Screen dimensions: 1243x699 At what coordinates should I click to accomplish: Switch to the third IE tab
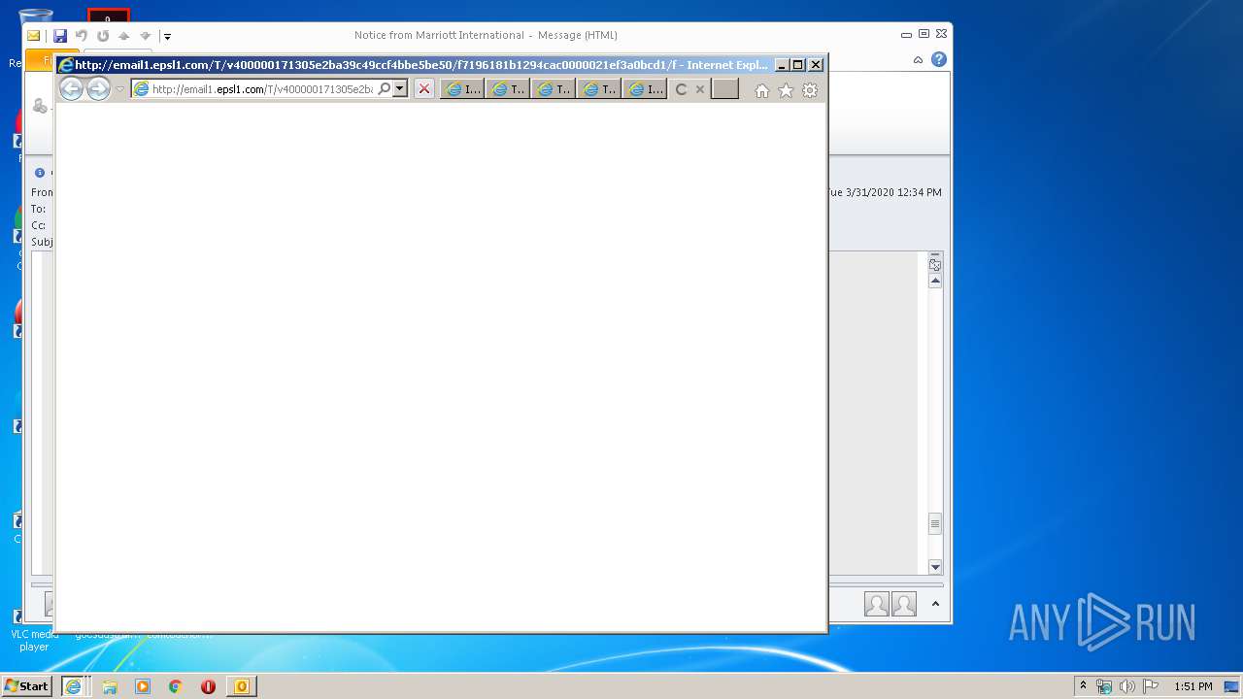tap(554, 89)
